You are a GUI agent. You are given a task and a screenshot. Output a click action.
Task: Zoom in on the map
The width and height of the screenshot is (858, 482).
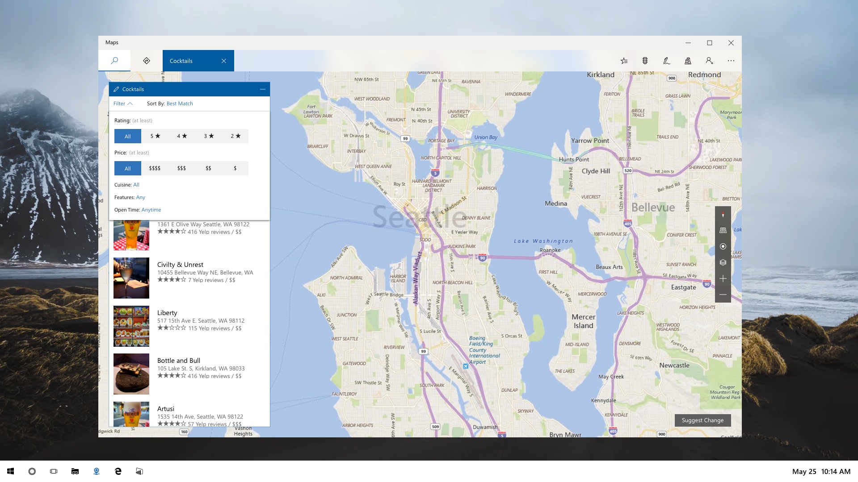[x=723, y=278]
